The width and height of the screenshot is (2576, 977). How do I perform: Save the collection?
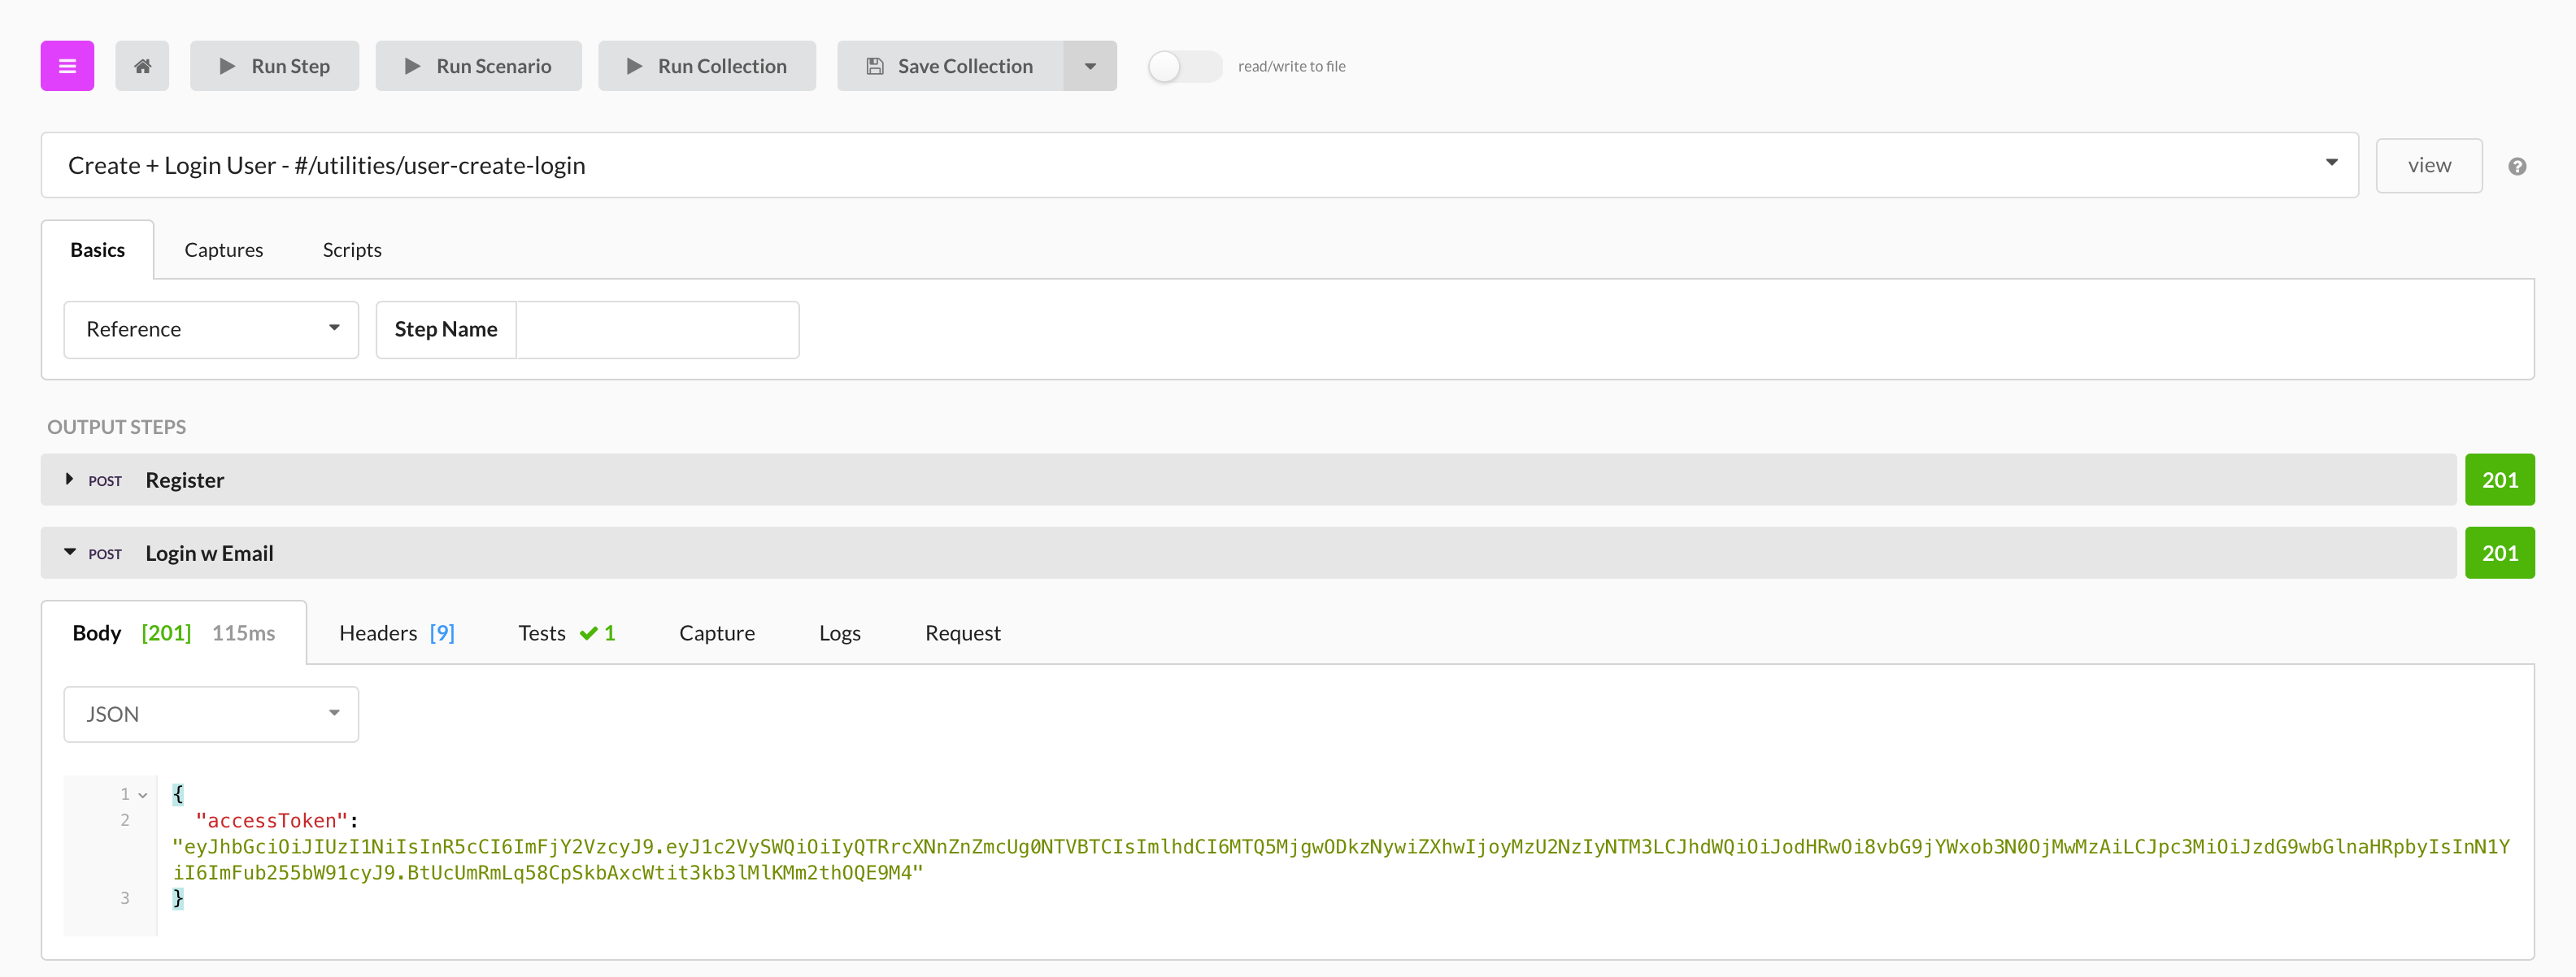point(950,66)
